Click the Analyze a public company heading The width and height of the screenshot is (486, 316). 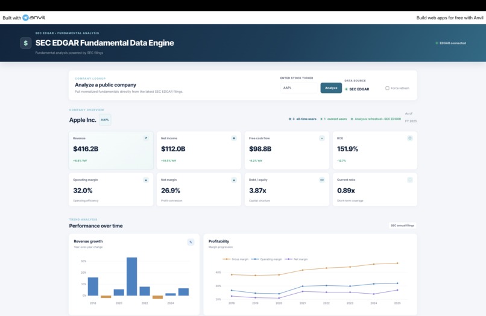click(x=106, y=84)
